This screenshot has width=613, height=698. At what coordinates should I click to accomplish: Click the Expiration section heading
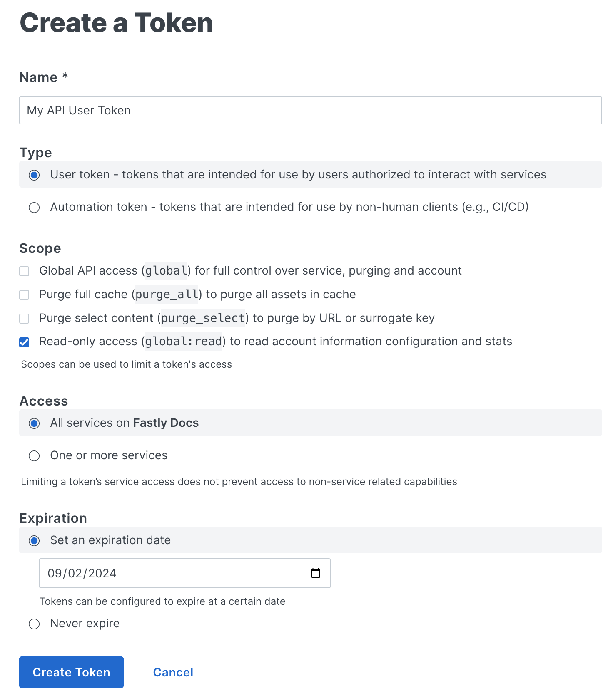53,518
